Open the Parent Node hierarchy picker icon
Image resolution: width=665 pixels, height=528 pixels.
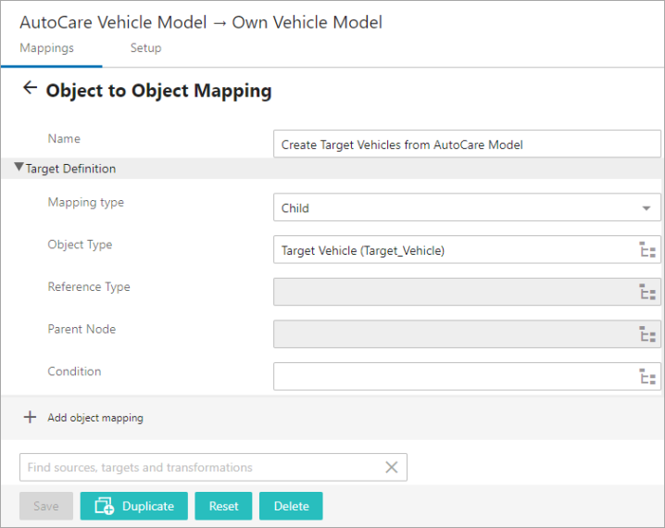click(x=647, y=334)
